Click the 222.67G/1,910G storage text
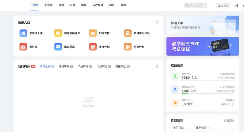This screenshot has width=244, height=132. [225, 91]
